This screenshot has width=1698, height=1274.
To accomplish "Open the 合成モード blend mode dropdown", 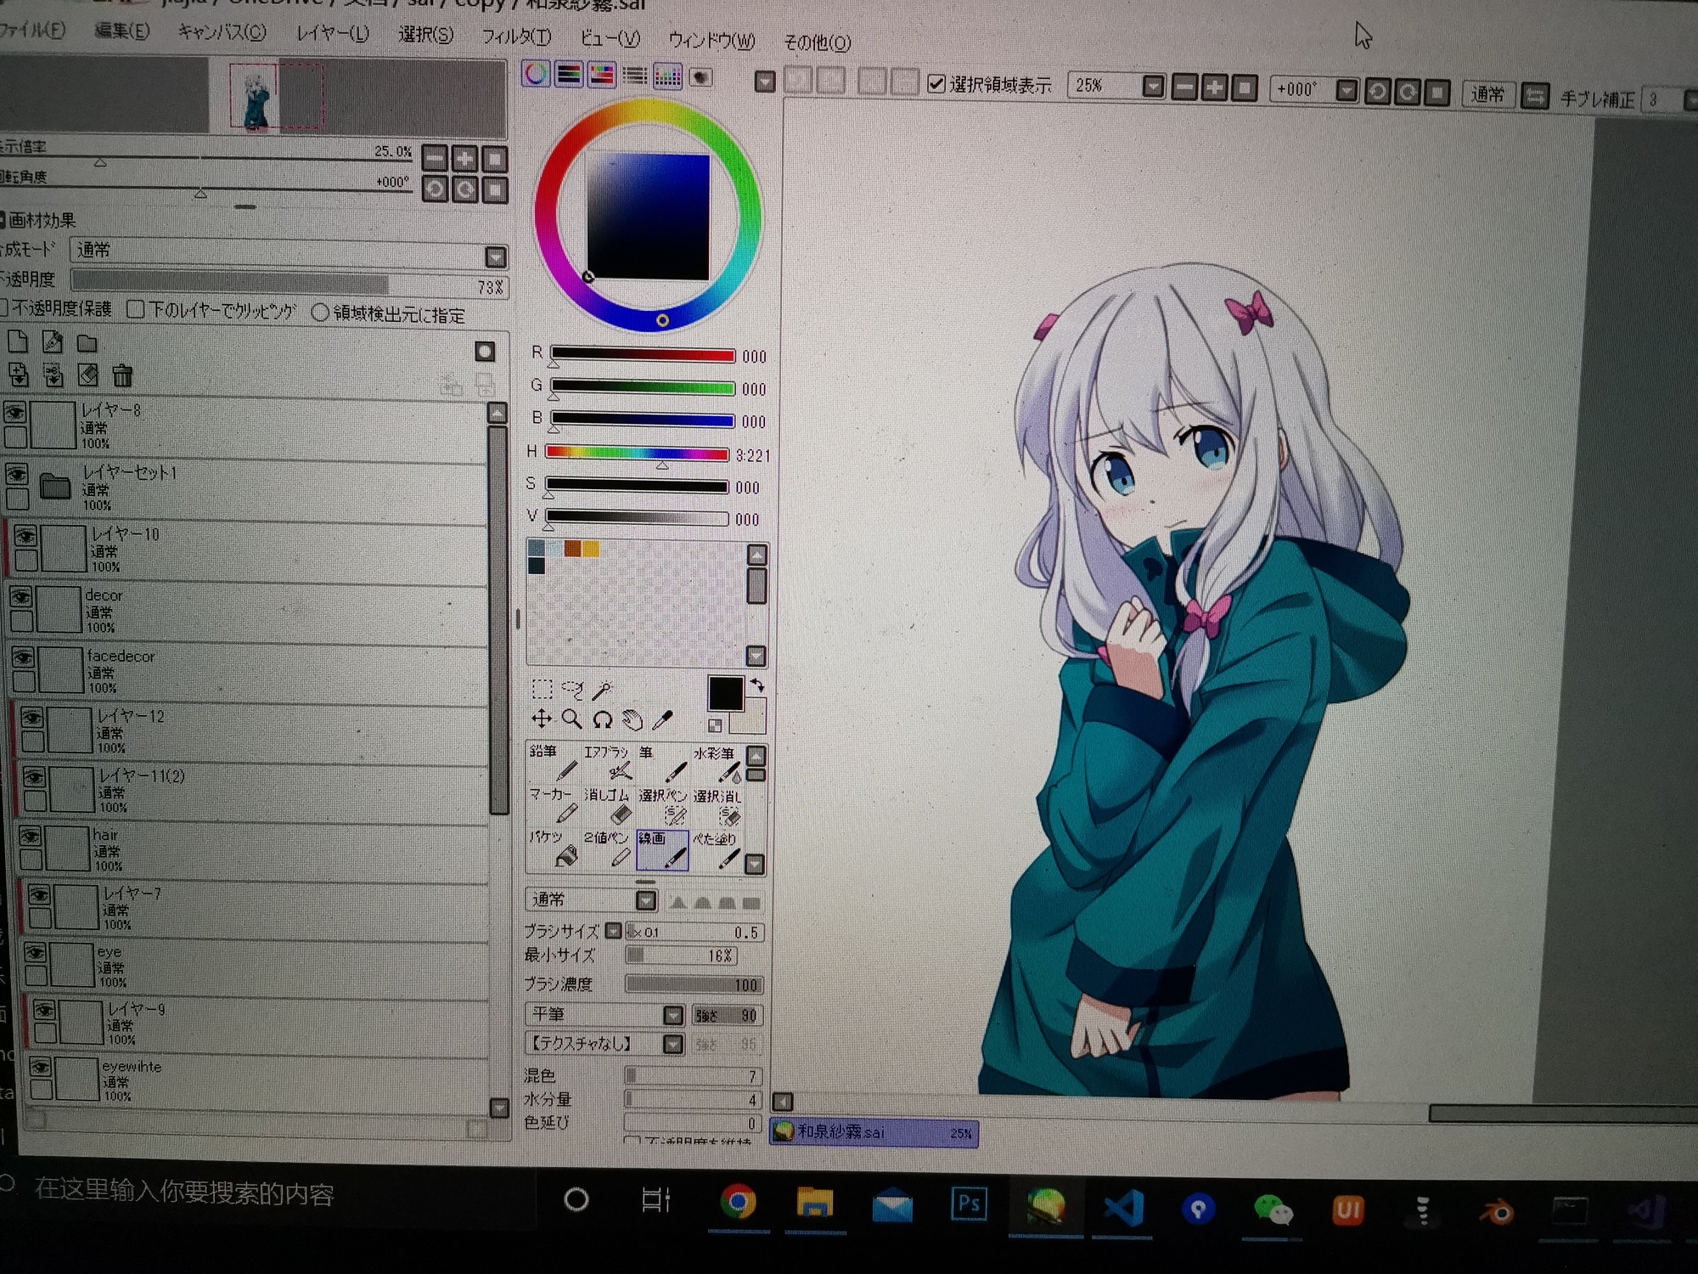I will 495,256.
